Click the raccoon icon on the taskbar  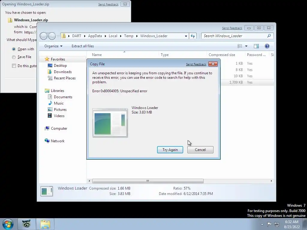26,224
